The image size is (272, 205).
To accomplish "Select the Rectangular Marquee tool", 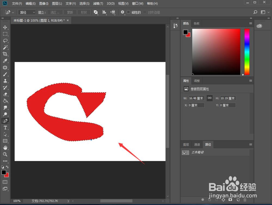I will 5,34.
